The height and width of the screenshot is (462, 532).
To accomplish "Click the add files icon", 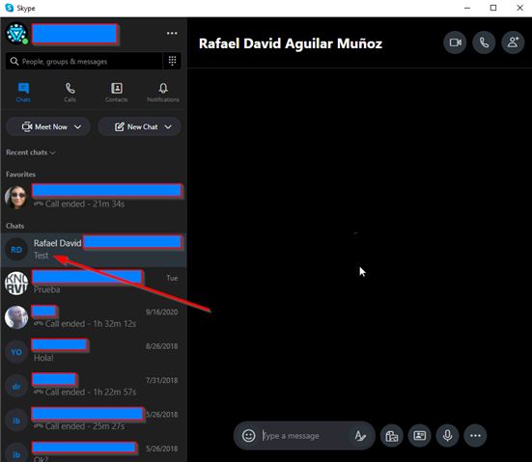I will (x=392, y=436).
